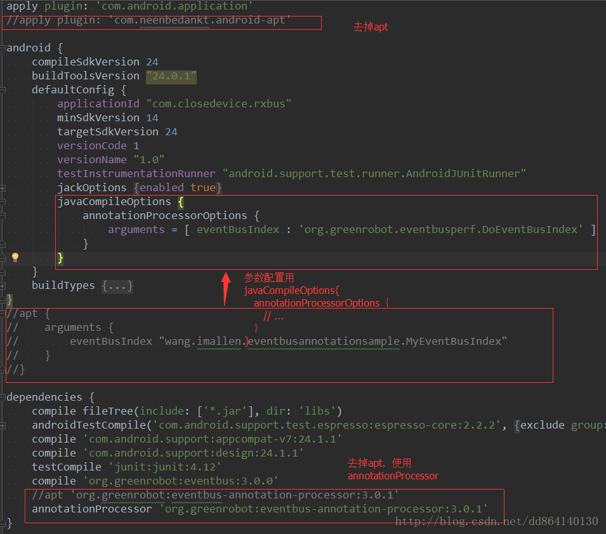Collapse the javaCompileOptions fold marker in gutter
Screen dimensions: 606x534
pos(3,202)
